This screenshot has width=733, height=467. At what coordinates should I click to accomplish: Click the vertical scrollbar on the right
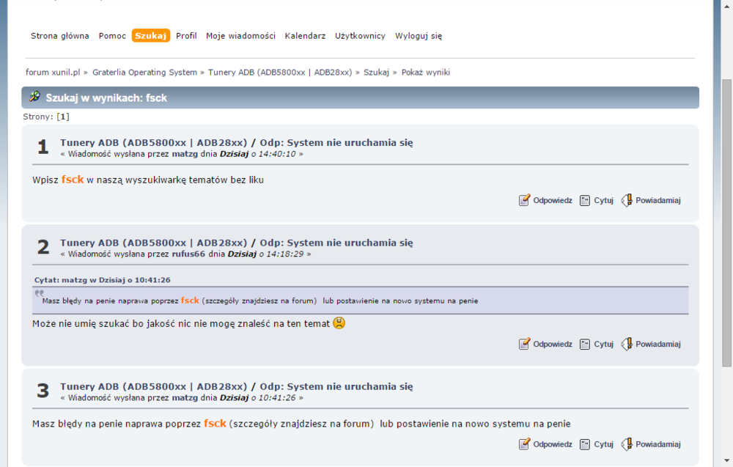(726, 220)
